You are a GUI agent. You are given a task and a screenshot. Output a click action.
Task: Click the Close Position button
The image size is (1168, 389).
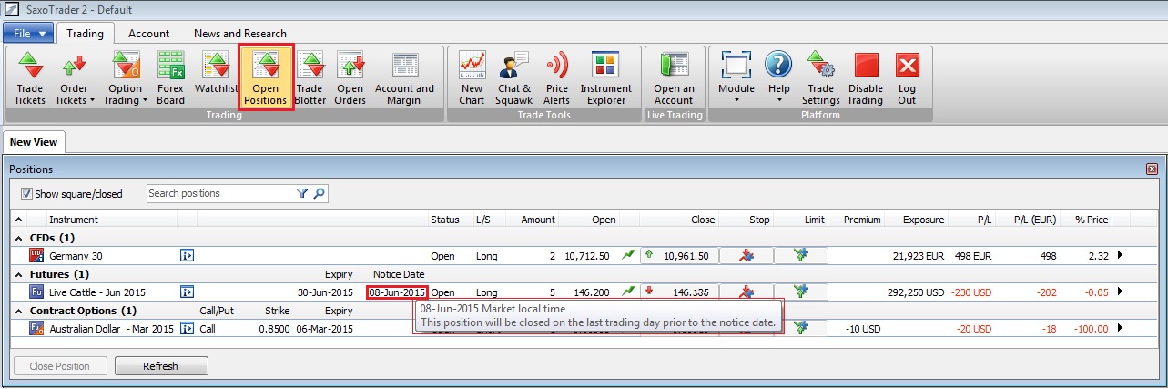[60, 366]
